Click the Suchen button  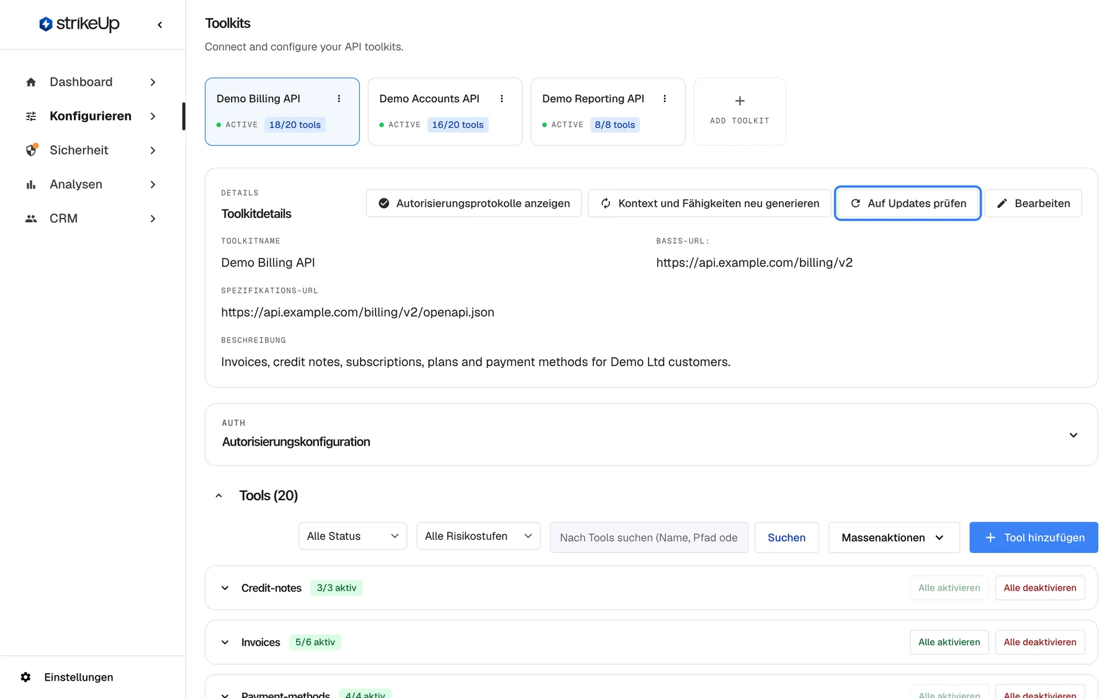[786, 537]
